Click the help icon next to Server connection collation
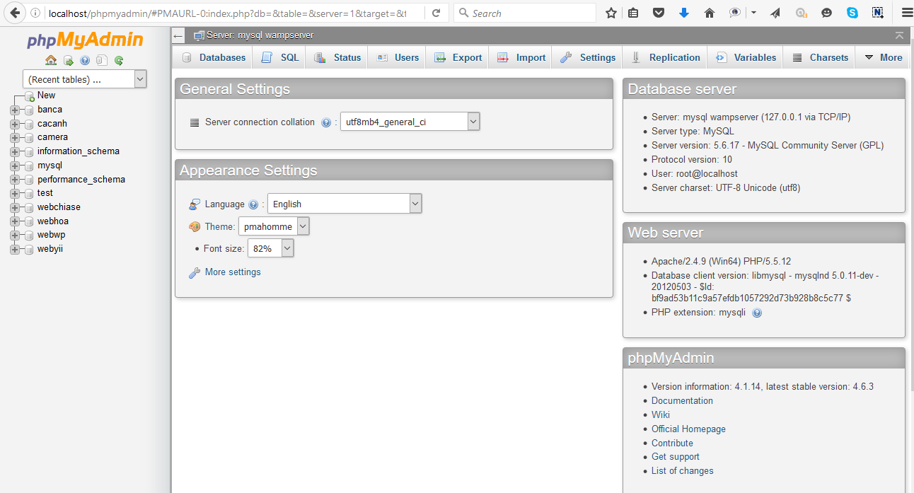Image resolution: width=914 pixels, height=493 pixels. click(326, 122)
